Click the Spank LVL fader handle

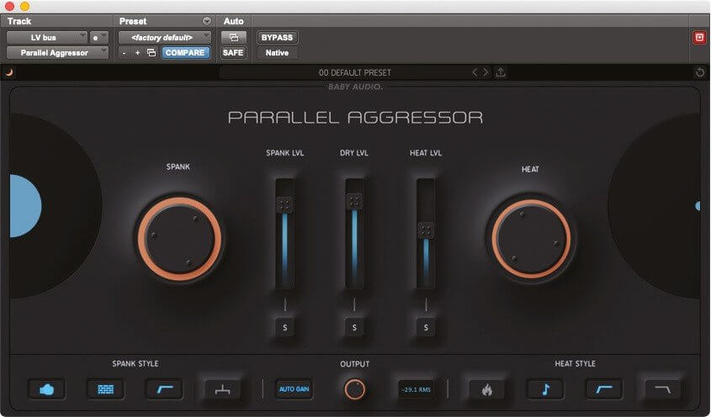[x=284, y=204]
